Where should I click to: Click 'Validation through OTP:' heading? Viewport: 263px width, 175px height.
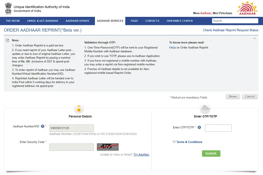pyautogui.click(x=100, y=43)
